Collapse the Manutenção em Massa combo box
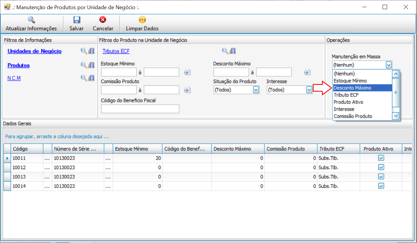This screenshot has height=243, width=417. click(x=389, y=65)
